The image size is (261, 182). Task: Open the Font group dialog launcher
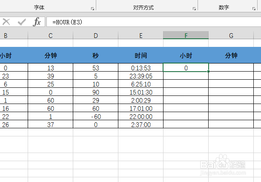(92, 9)
